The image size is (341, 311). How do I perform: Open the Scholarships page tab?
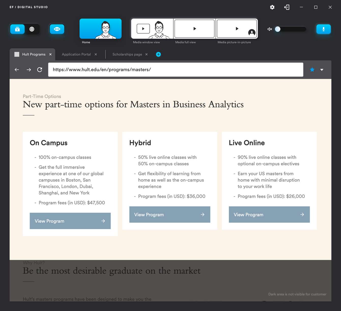(x=127, y=54)
